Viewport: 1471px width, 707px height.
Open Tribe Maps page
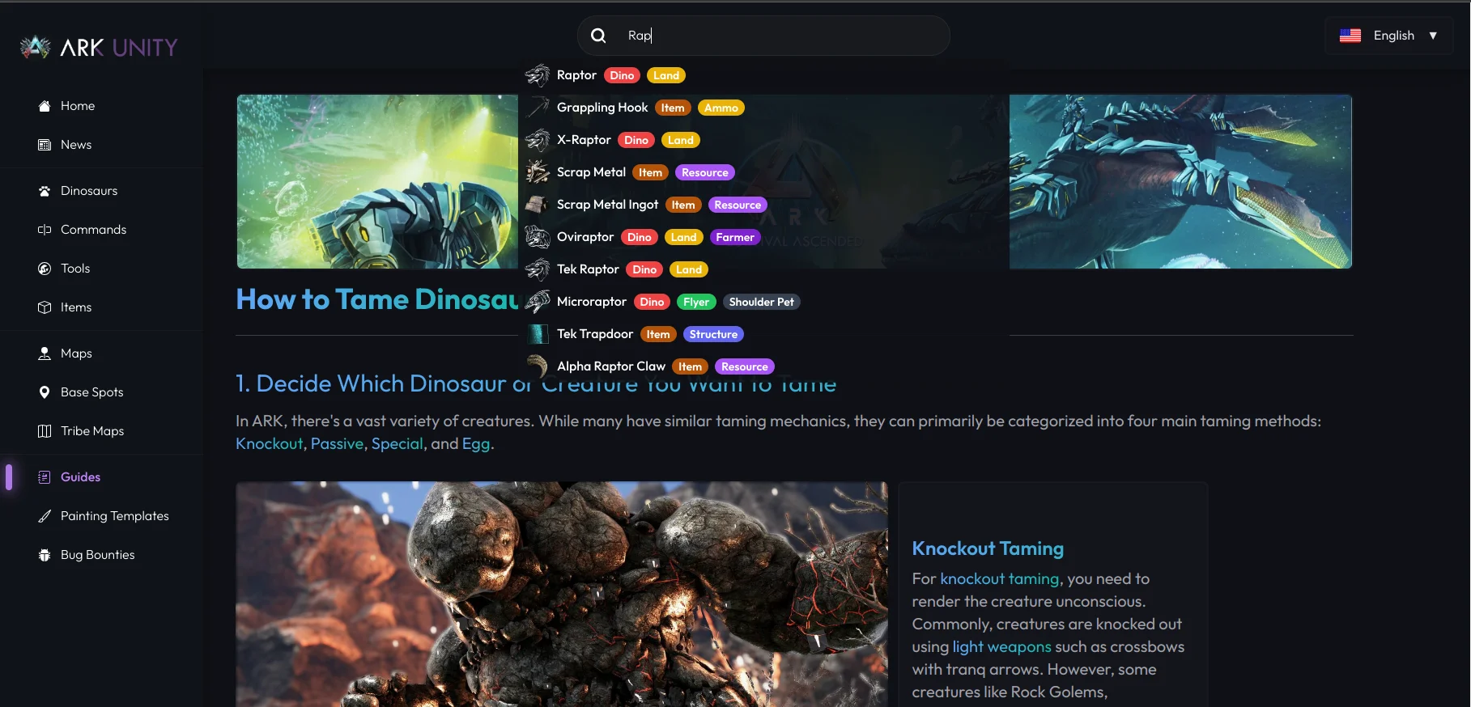[92, 431]
